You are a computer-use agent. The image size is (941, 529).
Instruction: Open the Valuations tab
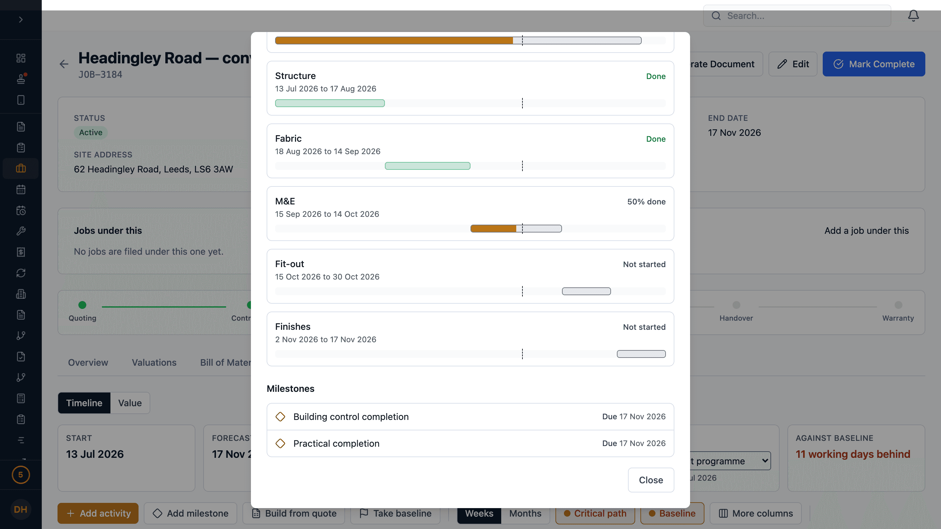154,362
